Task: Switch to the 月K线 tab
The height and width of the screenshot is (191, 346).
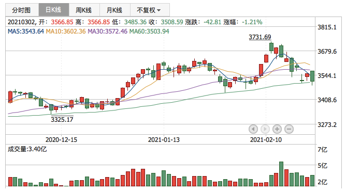Action: click(115, 10)
